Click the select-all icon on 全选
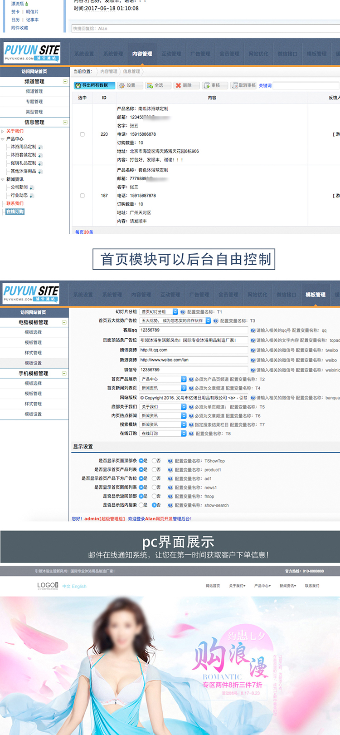340x735 pixels. tap(150, 85)
